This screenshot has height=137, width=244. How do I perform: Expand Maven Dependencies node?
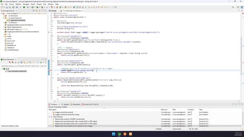pos(3,27)
